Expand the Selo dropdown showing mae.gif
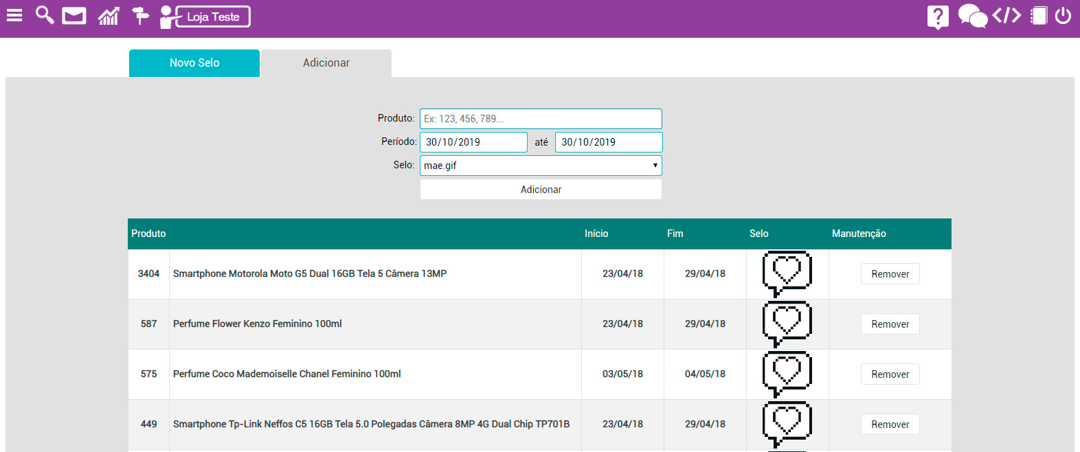The width and height of the screenshot is (1080, 452). click(541, 166)
